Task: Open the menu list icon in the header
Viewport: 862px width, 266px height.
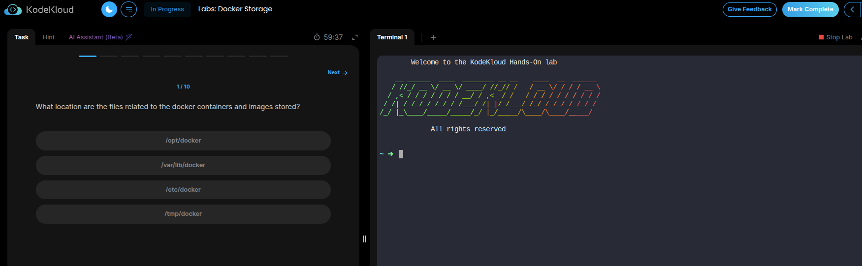Action: pos(128,9)
